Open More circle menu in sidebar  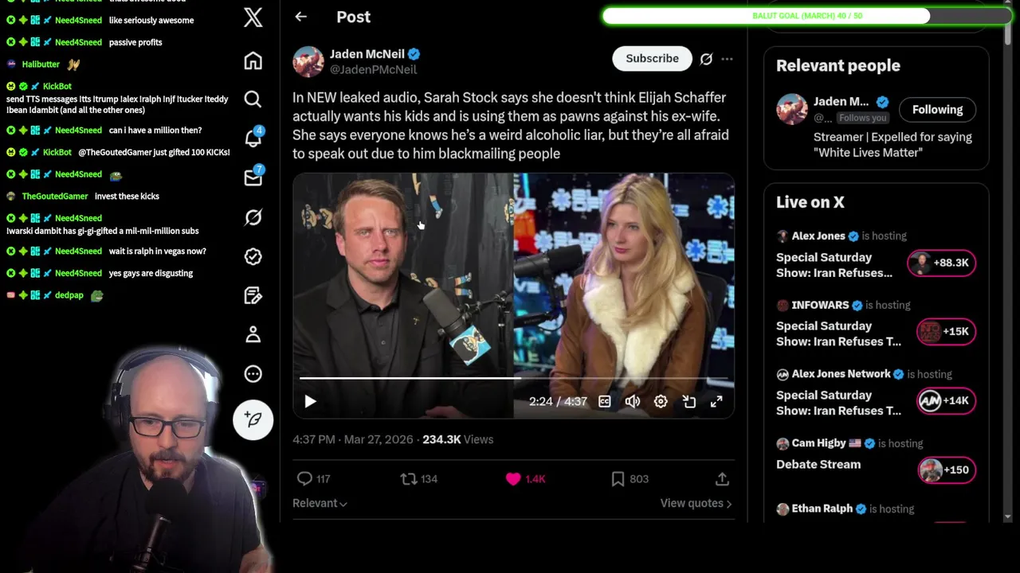253,374
